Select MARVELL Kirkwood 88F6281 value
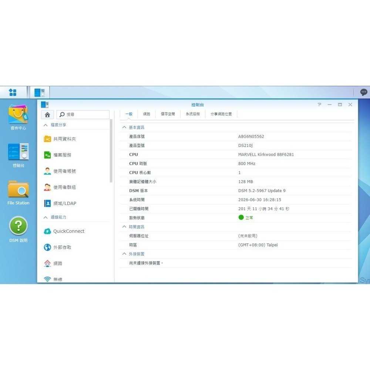The image size is (370, 370). click(266, 155)
